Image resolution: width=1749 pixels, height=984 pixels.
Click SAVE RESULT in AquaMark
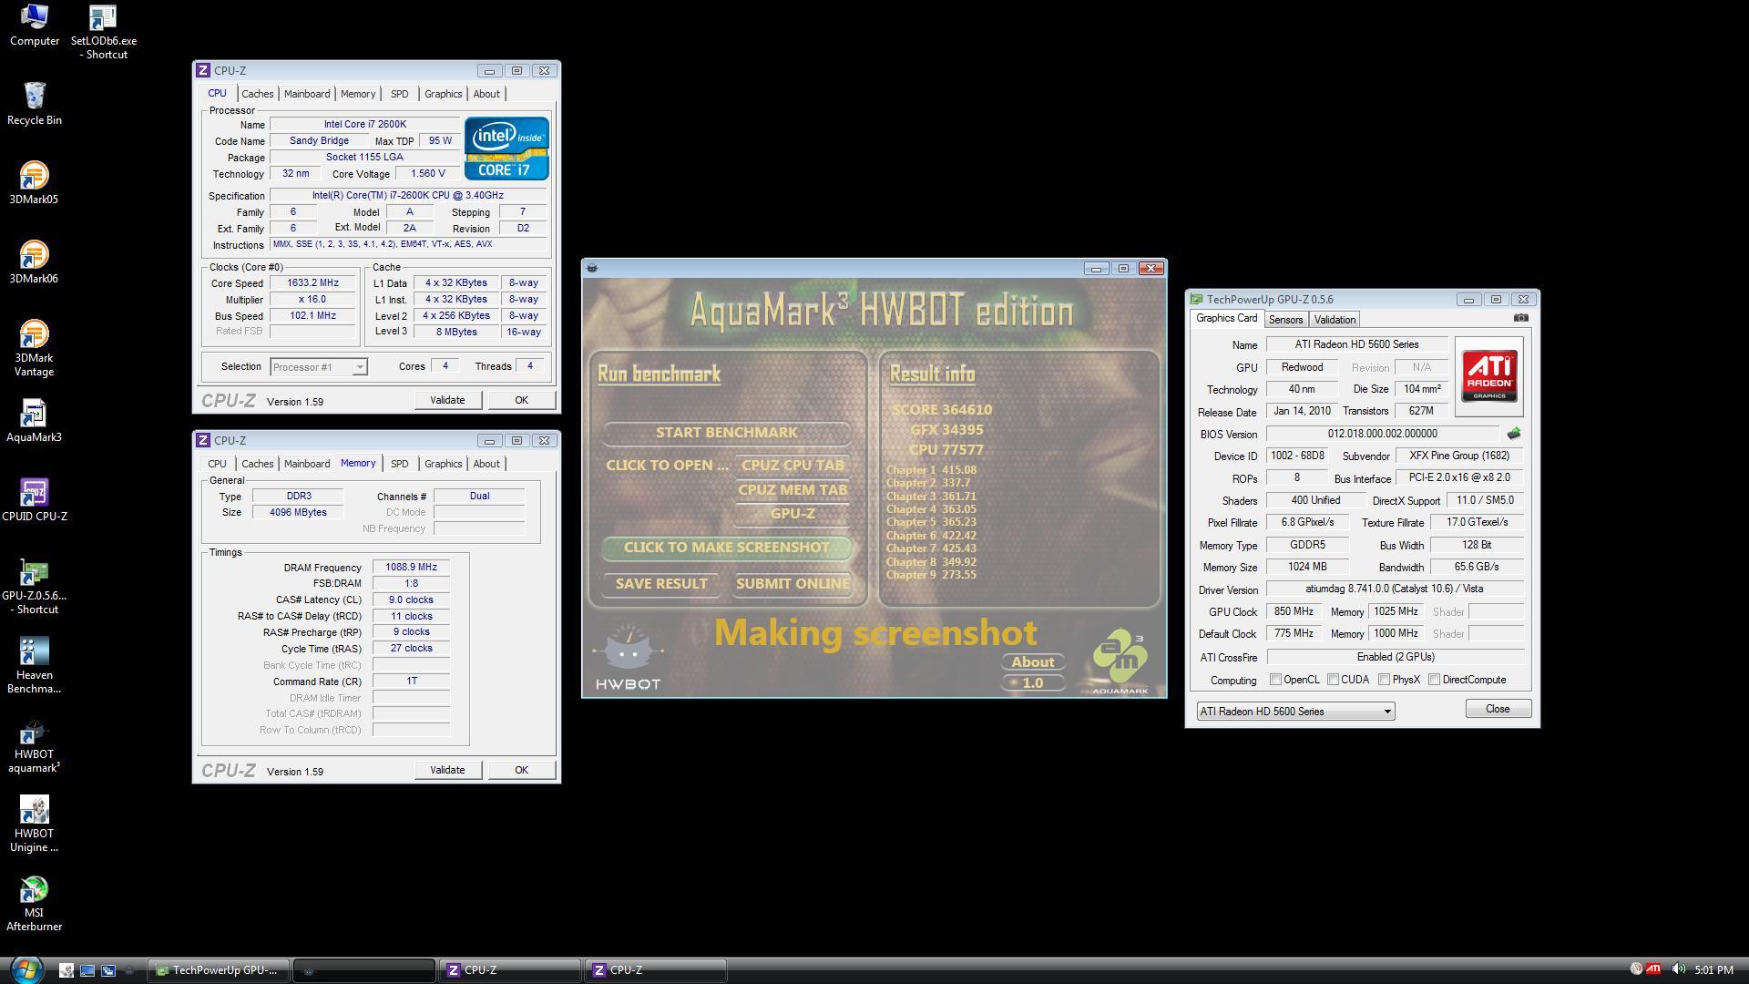(661, 584)
